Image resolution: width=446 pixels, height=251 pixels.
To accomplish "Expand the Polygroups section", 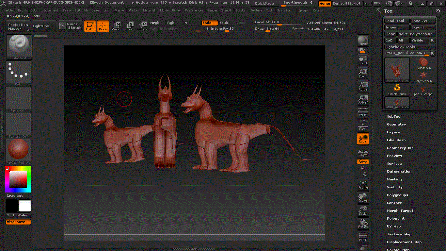I will tap(397, 195).
